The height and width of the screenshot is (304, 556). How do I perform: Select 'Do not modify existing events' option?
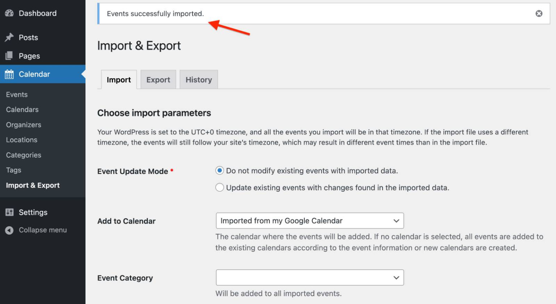coord(219,170)
